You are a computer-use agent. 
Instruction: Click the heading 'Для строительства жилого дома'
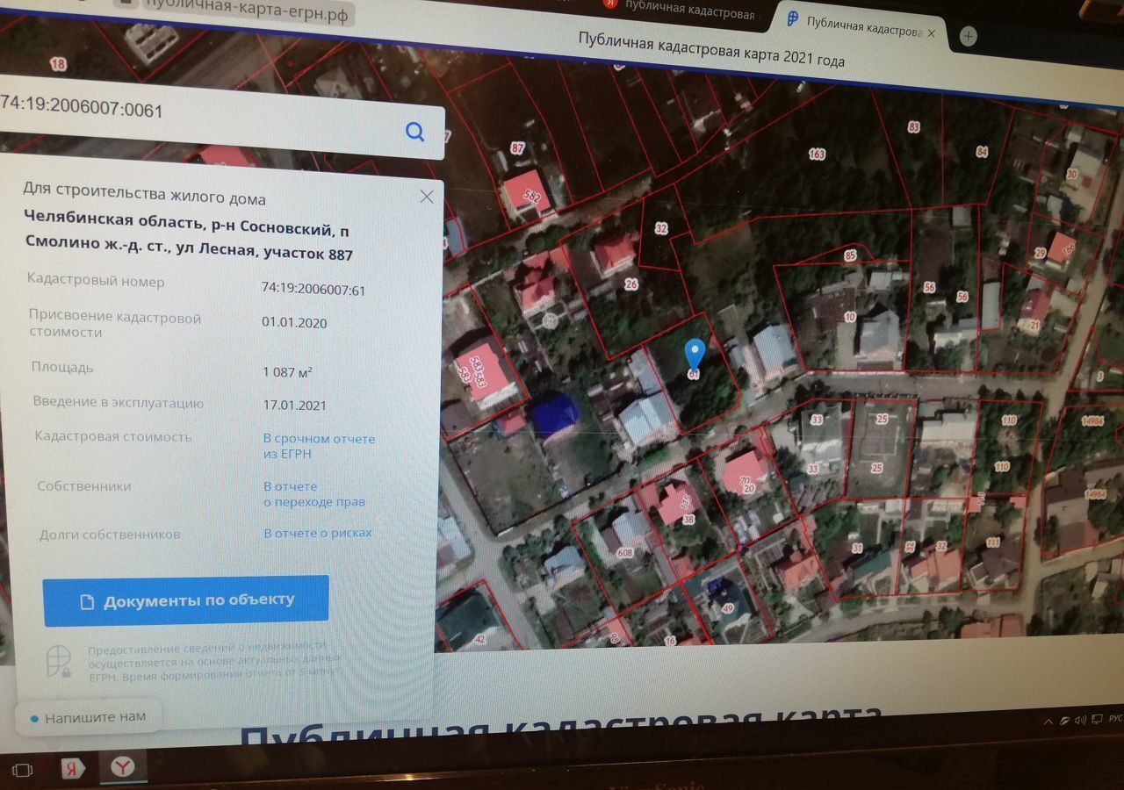tap(144, 194)
